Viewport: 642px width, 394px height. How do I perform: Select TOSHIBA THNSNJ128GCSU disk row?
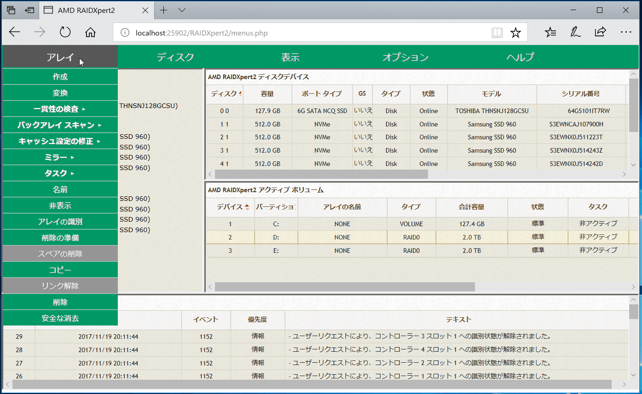pyautogui.click(x=416, y=111)
